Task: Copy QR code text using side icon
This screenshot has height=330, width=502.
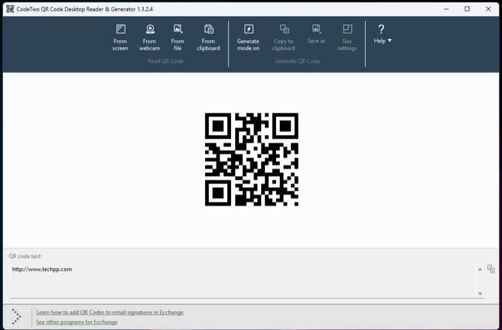Action: pyautogui.click(x=491, y=269)
